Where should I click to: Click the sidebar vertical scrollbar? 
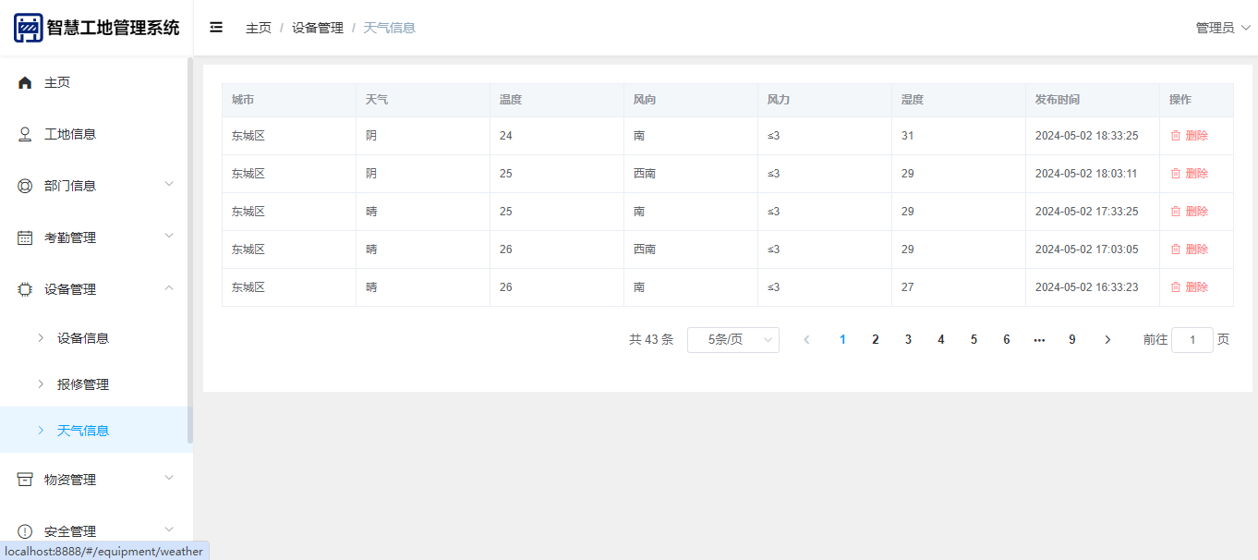point(190,250)
